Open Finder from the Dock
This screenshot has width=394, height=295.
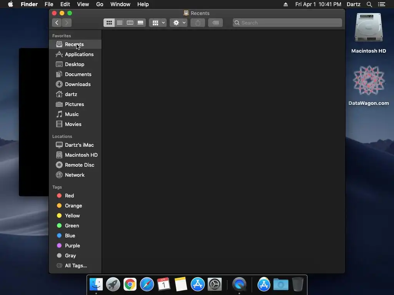click(96, 285)
